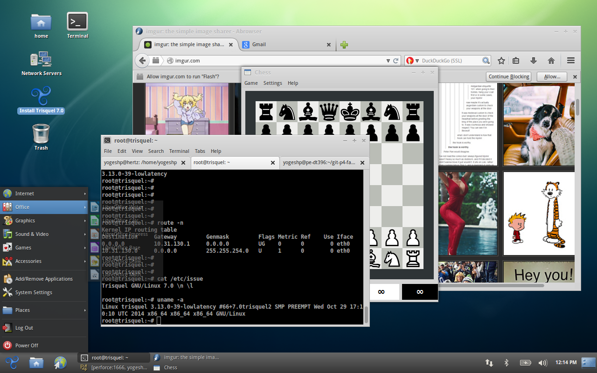597x373 pixels.
Task: Open the Chess Game menu
Action: click(251, 83)
